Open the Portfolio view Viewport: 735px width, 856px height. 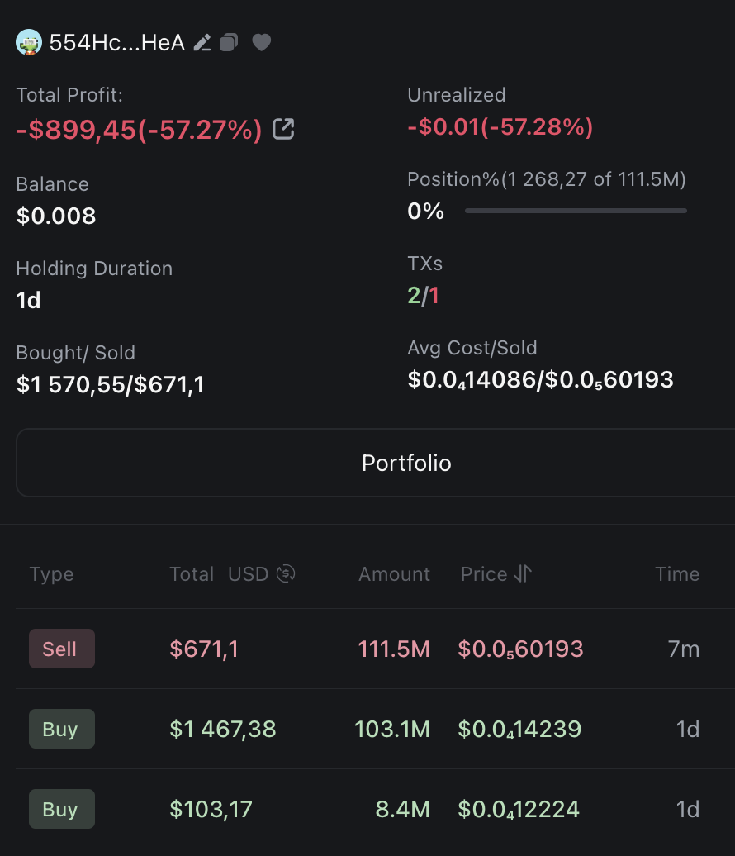coord(406,463)
